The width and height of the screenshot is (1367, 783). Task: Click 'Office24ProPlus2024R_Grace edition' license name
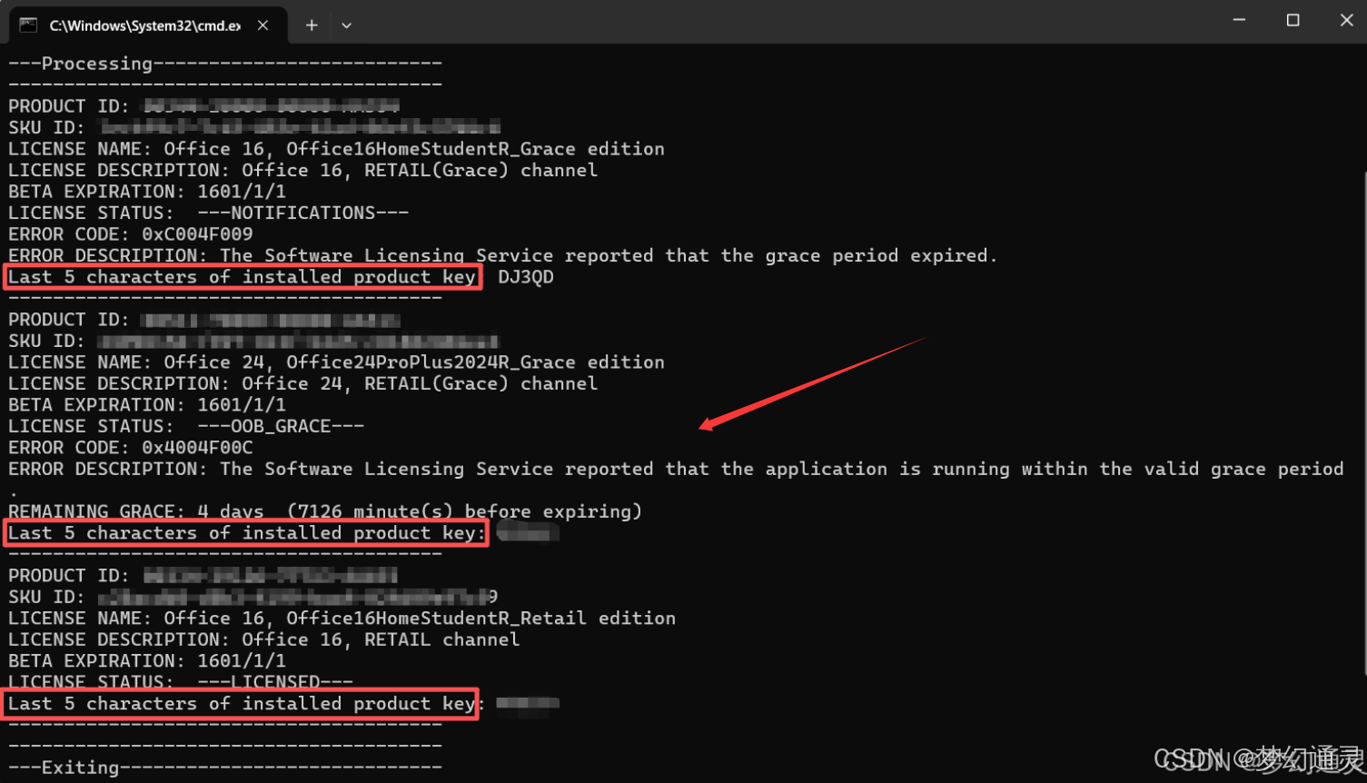click(x=475, y=362)
